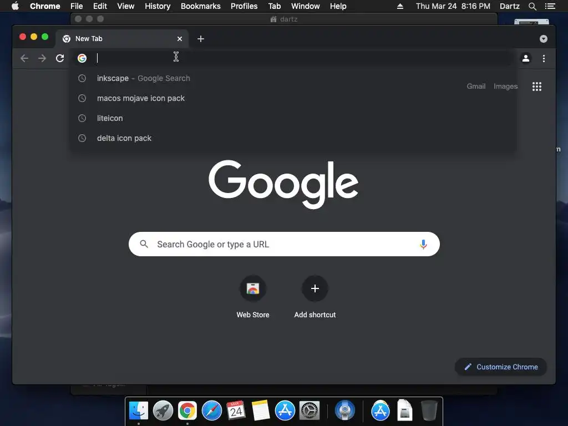Viewport: 568px width, 426px height.
Task: Open the Web Store shortcut
Action: click(x=253, y=297)
